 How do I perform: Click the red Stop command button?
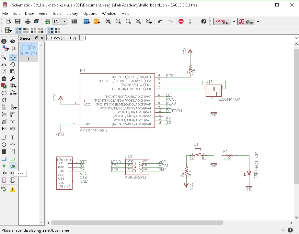tap(181, 21)
